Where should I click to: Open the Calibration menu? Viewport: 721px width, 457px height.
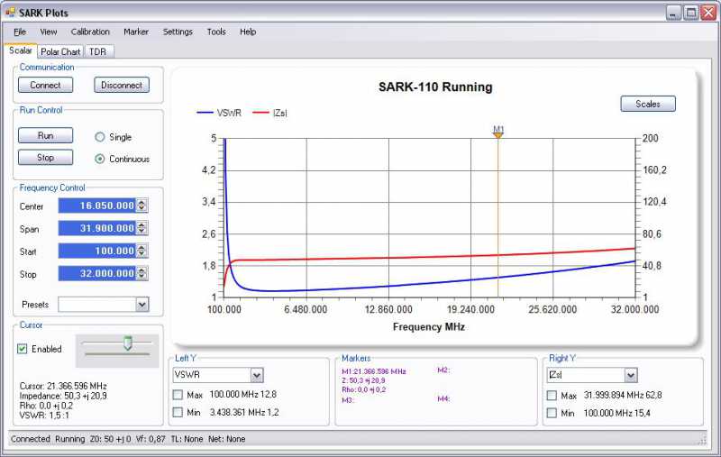coord(90,32)
